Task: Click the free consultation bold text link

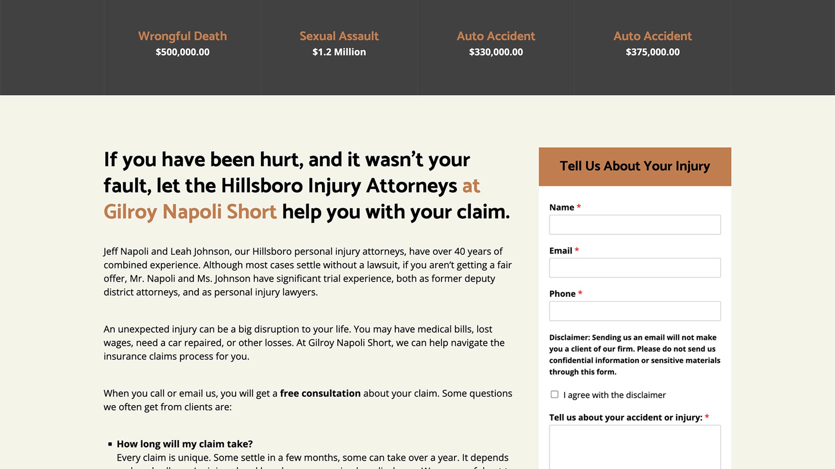Action: (x=320, y=393)
